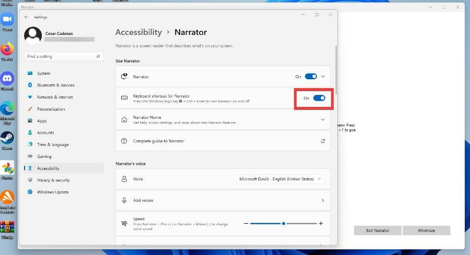The height and width of the screenshot is (255, 470).
Task: Click the Cesar Cadenas account name
Action: pos(59,33)
